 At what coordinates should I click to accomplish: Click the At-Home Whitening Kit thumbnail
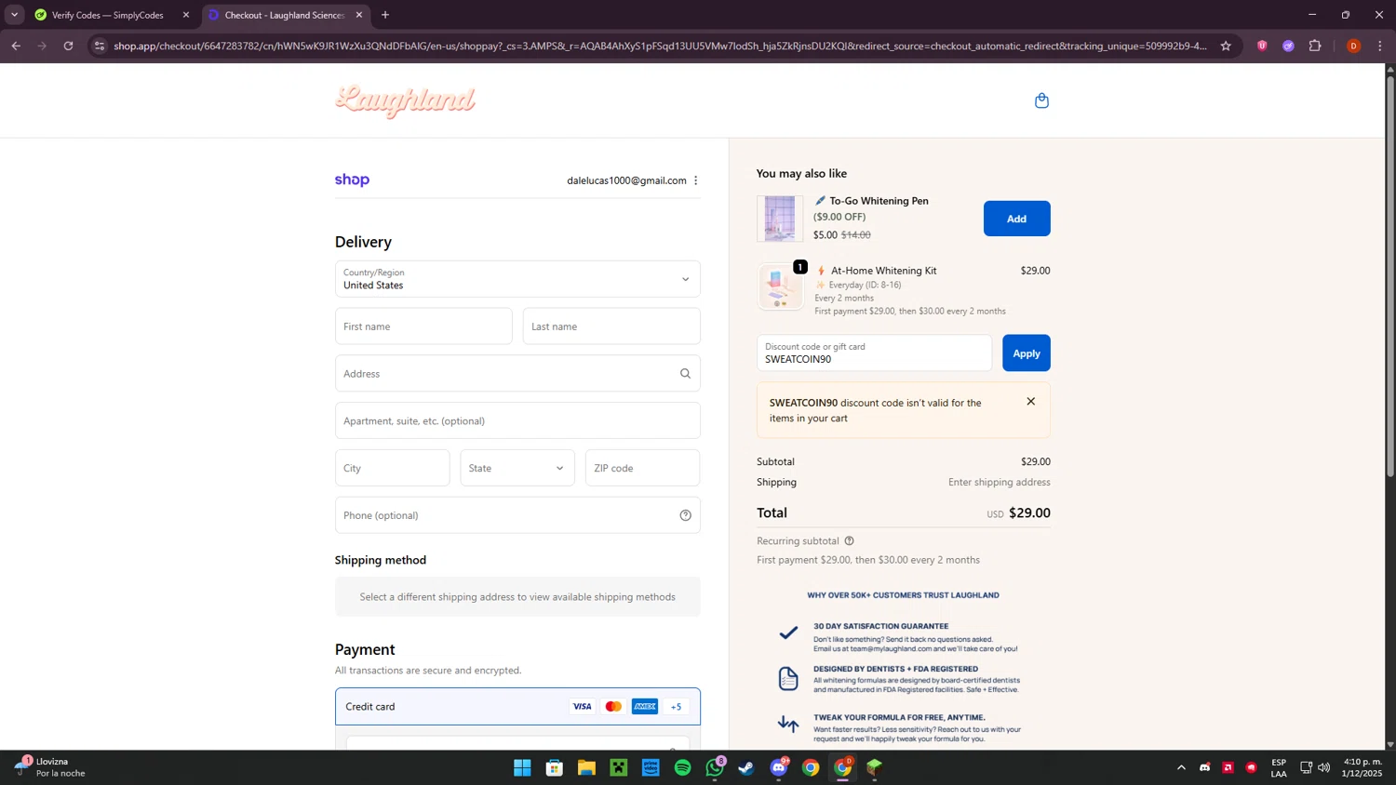pyautogui.click(x=780, y=287)
